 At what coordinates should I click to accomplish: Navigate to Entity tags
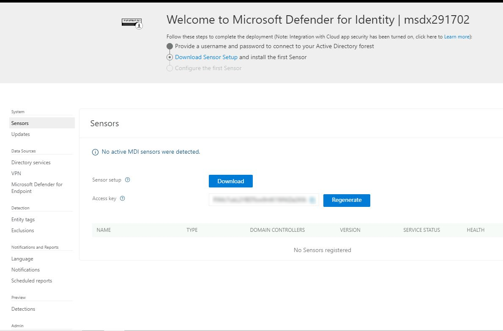23,220
